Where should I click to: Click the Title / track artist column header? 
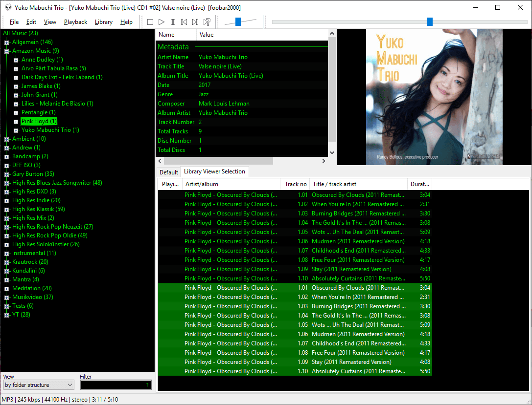coord(358,184)
